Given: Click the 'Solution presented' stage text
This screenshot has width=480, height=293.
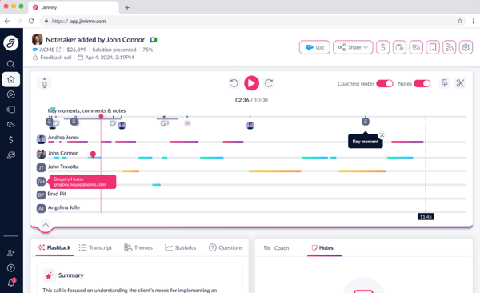Looking at the screenshot, I should [x=114, y=50].
